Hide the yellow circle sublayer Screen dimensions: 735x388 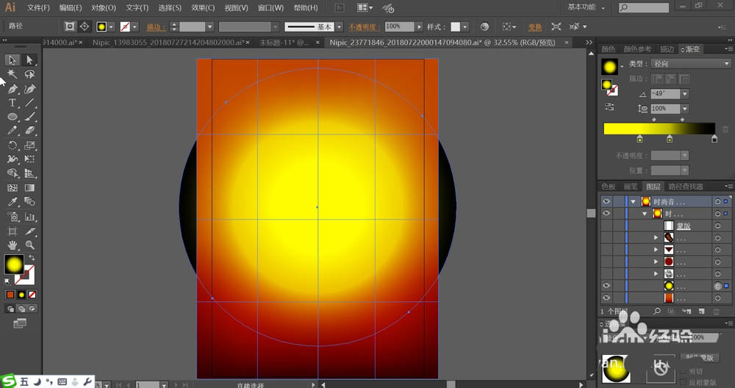click(606, 285)
